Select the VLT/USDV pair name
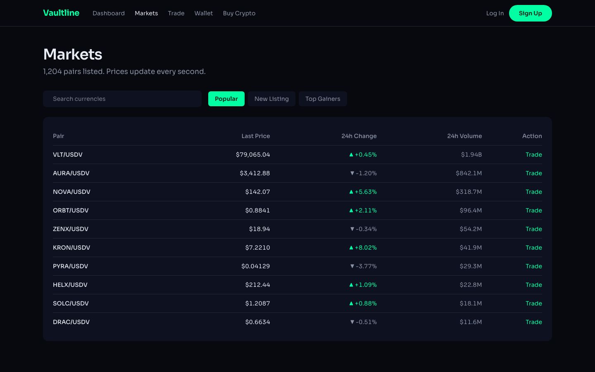Viewport: 595px width, 372px height. tap(68, 155)
